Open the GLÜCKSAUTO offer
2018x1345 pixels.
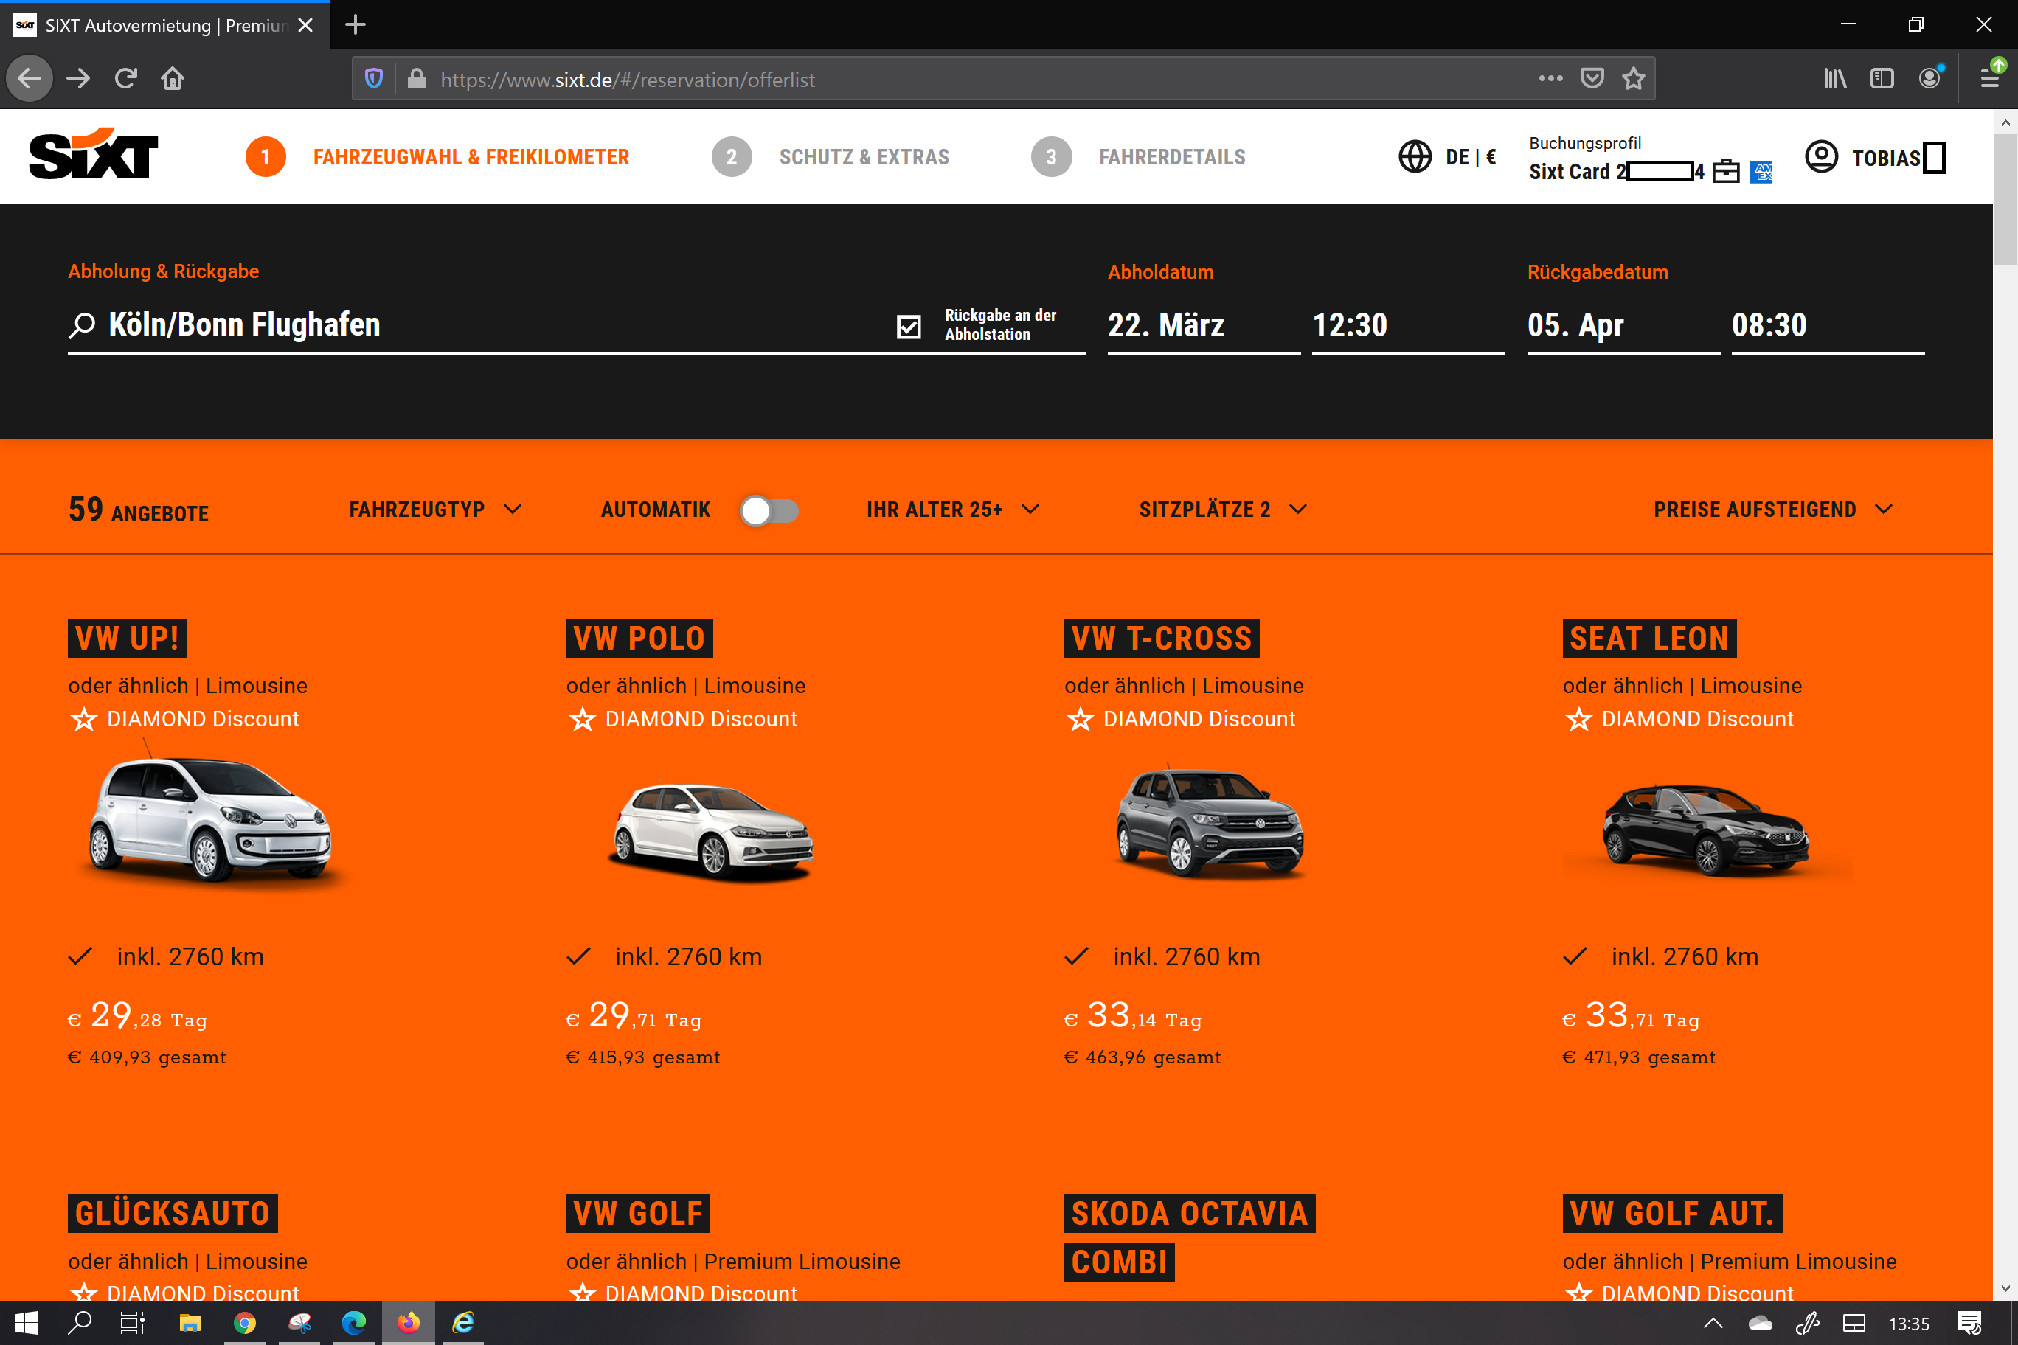[173, 1213]
